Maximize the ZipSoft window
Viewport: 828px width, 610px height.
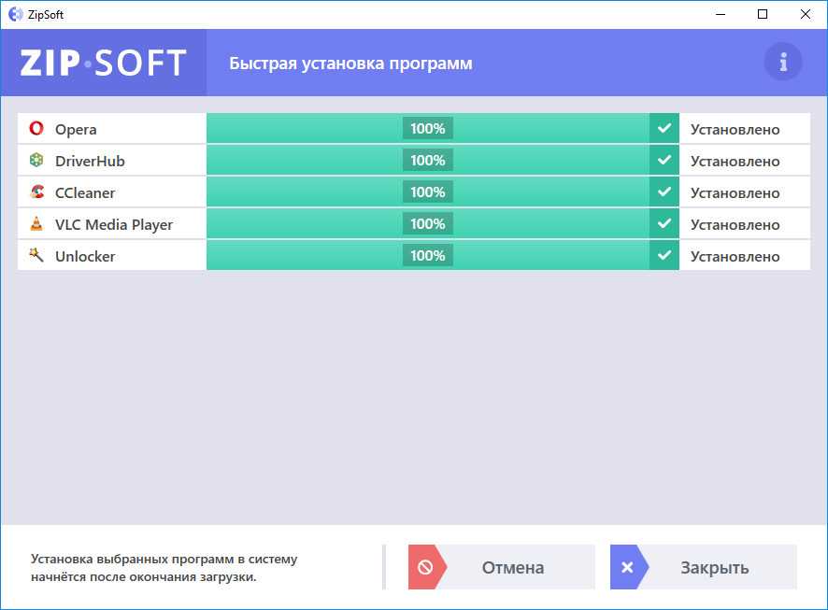[x=763, y=14]
